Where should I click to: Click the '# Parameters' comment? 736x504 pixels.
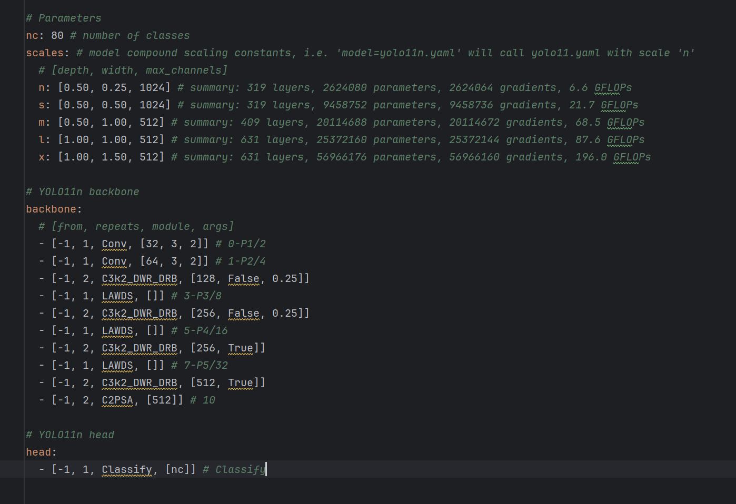tap(64, 18)
